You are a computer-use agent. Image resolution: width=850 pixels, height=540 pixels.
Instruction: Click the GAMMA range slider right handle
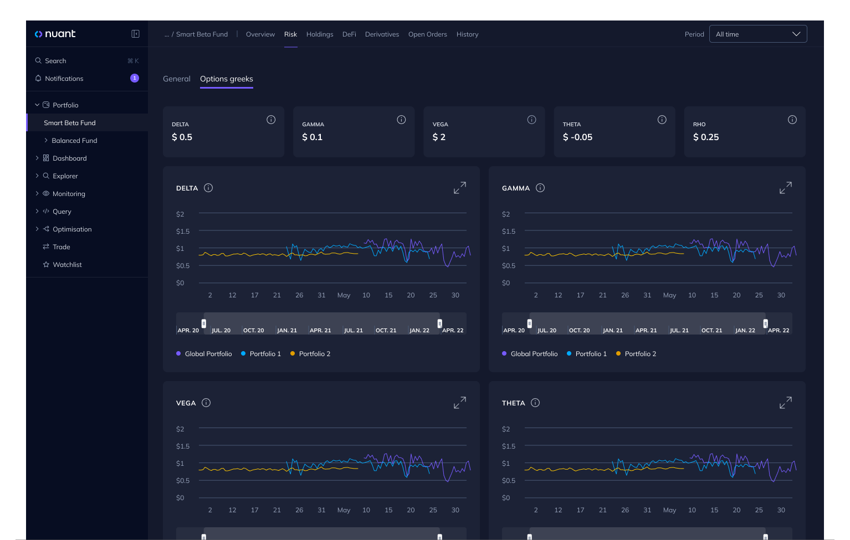[765, 323]
